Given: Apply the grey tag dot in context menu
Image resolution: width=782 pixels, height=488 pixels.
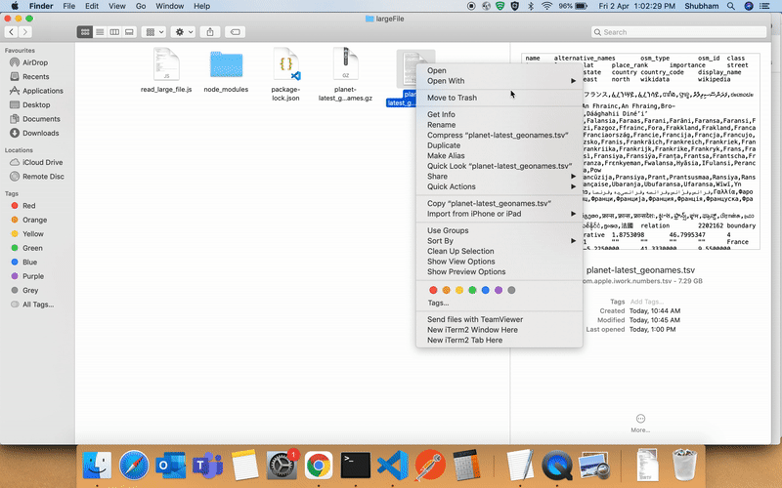Looking at the screenshot, I should (511, 290).
